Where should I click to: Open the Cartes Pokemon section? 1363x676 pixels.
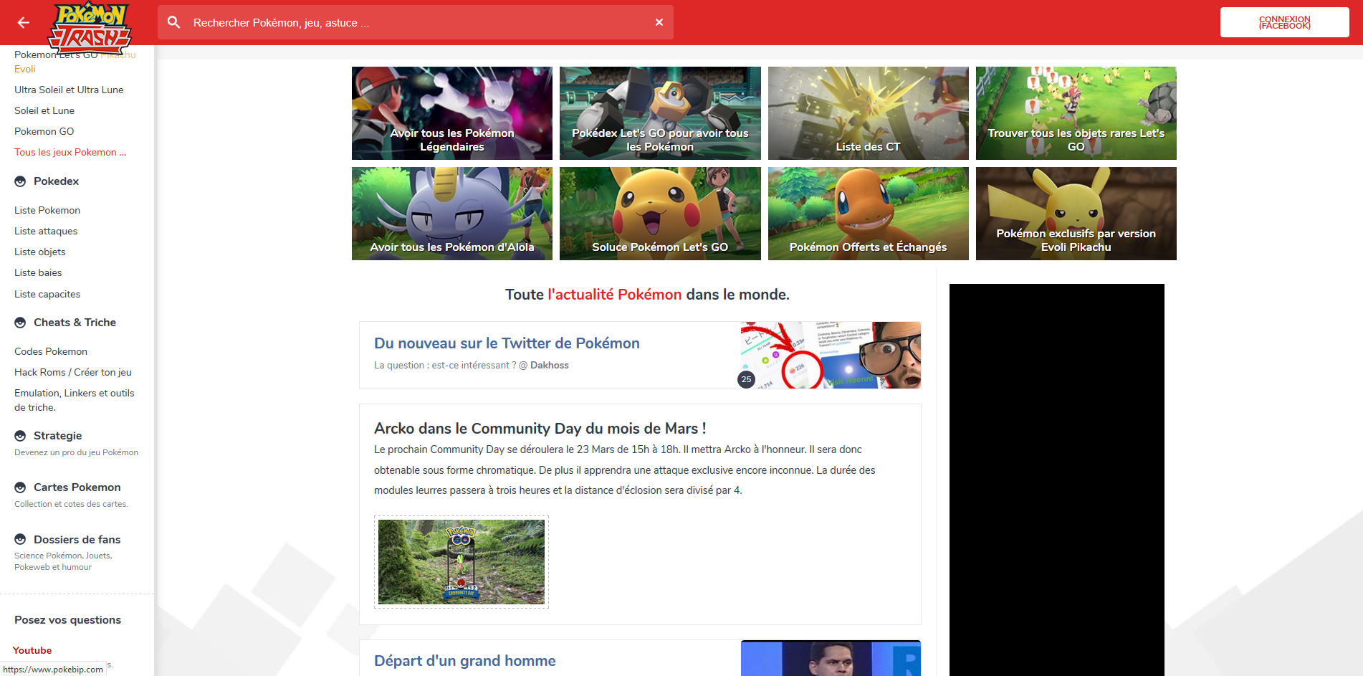(x=77, y=487)
